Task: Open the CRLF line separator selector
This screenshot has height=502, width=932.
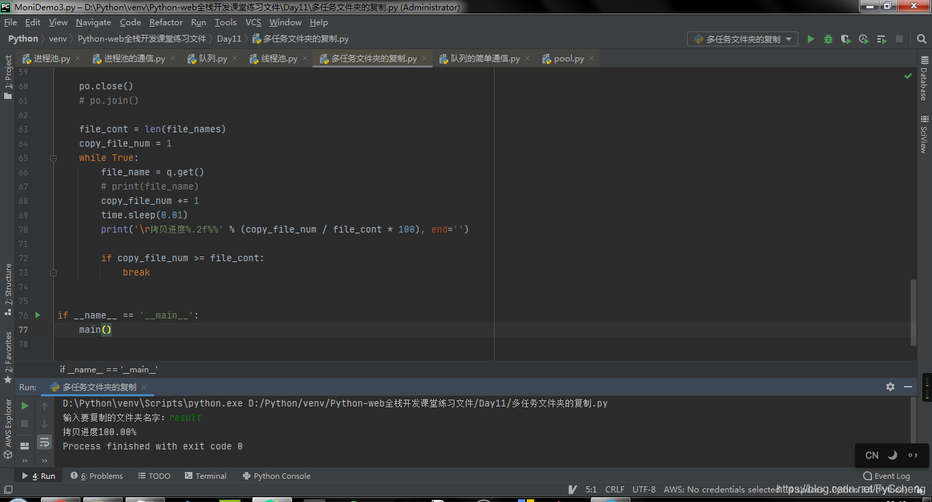Action: coord(615,489)
